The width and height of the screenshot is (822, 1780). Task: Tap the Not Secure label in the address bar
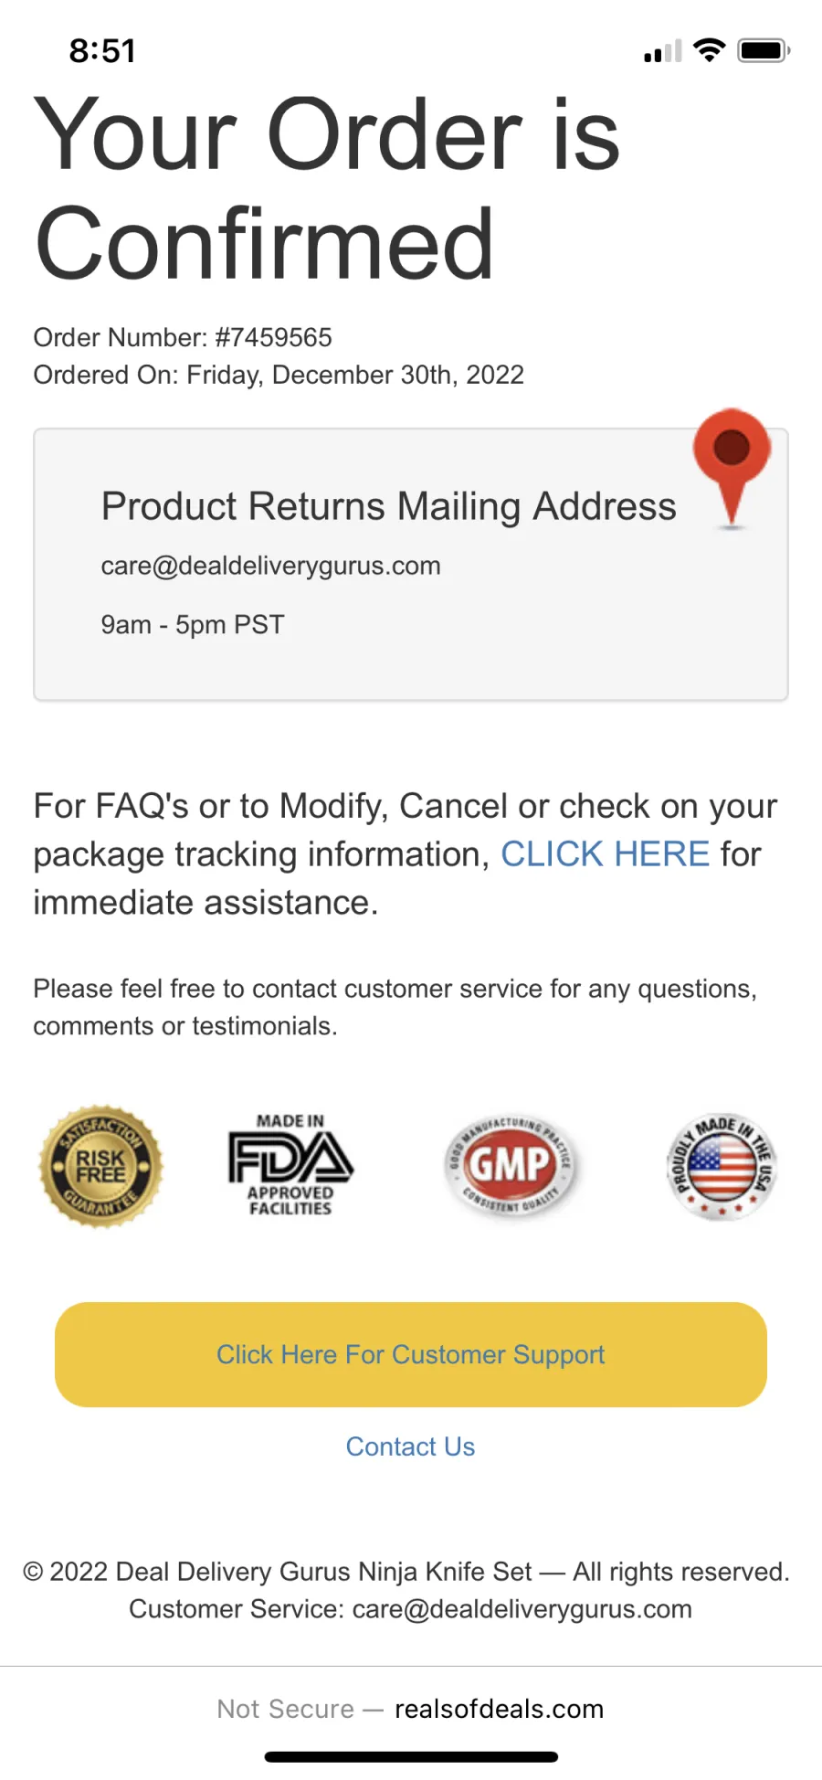tap(285, 1709)
